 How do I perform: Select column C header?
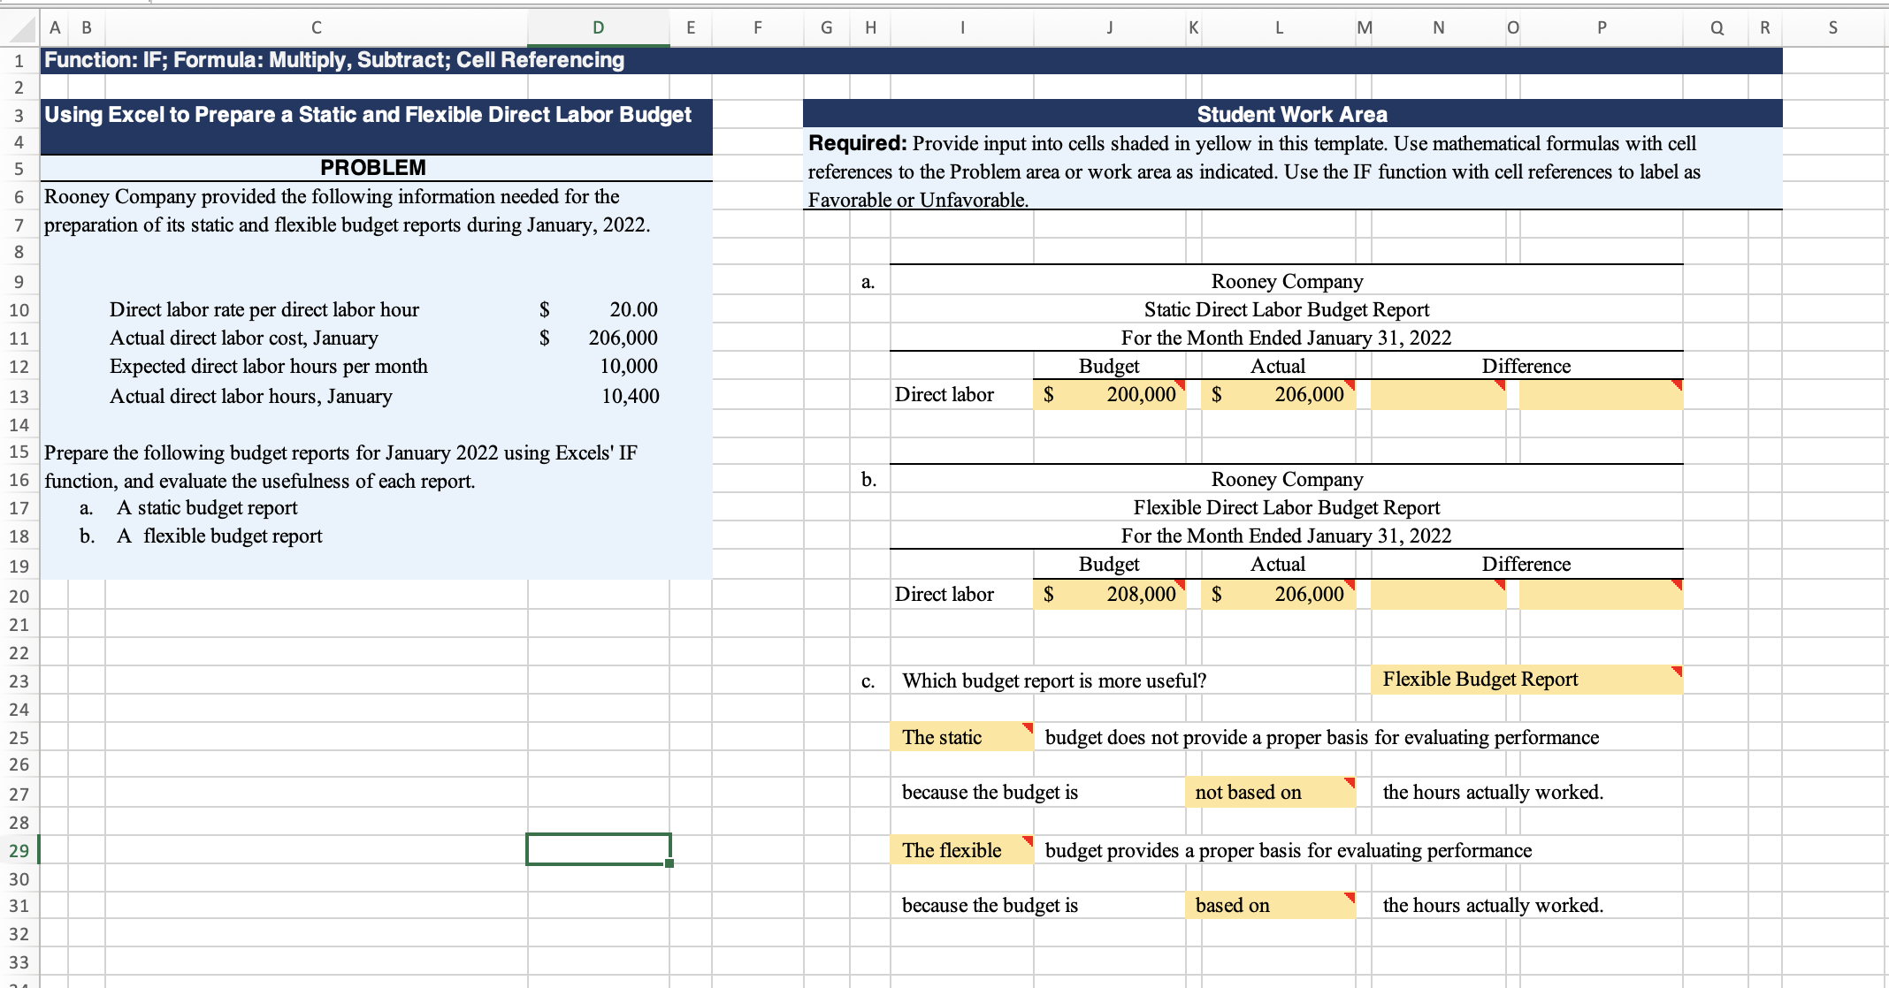(316, 27)
